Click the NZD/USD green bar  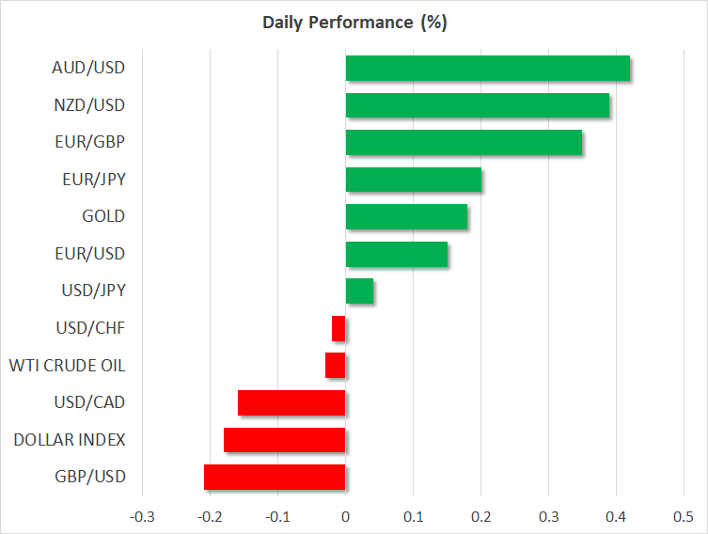(477, 105)
